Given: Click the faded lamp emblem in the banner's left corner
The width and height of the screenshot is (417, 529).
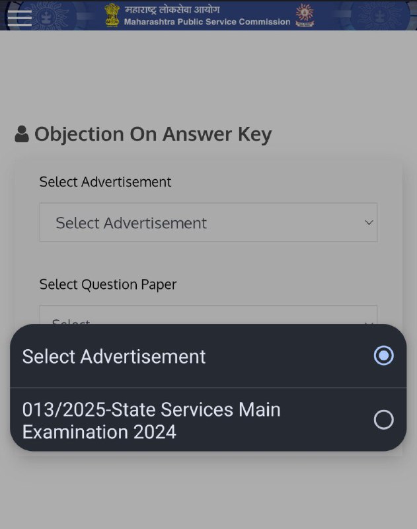Looking at the screenshot, I should click(46, 15).
